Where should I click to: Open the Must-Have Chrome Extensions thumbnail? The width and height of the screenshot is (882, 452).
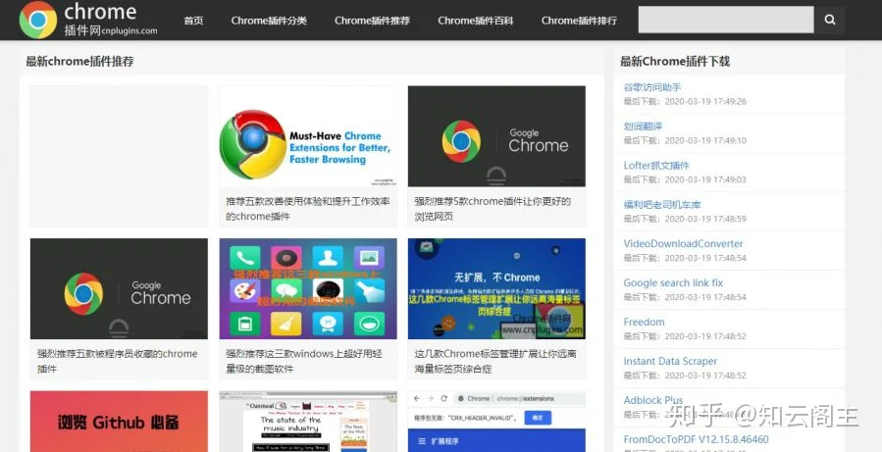point(308,136)
